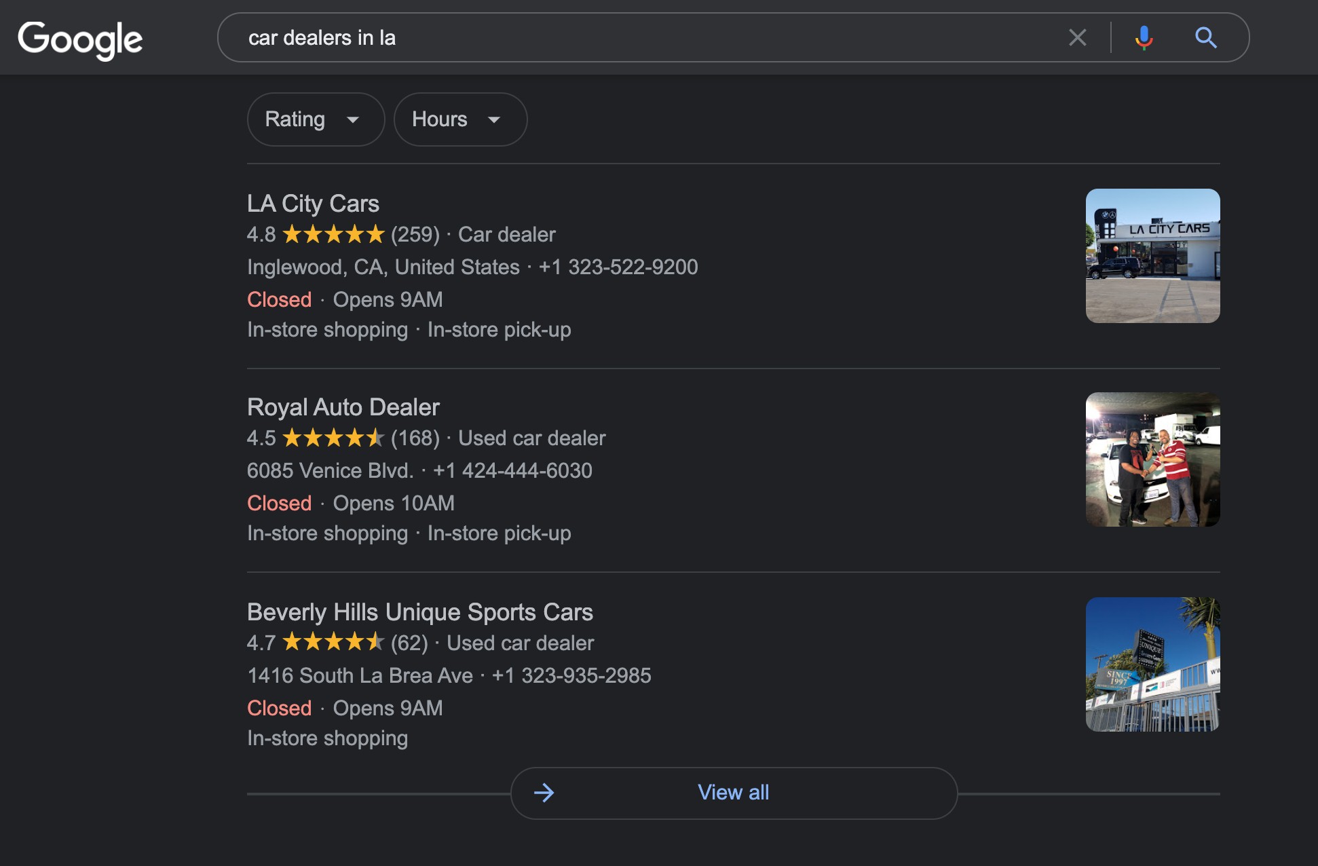
Task: Open the Hours filter dropdown
Action: tap(460, 119)
